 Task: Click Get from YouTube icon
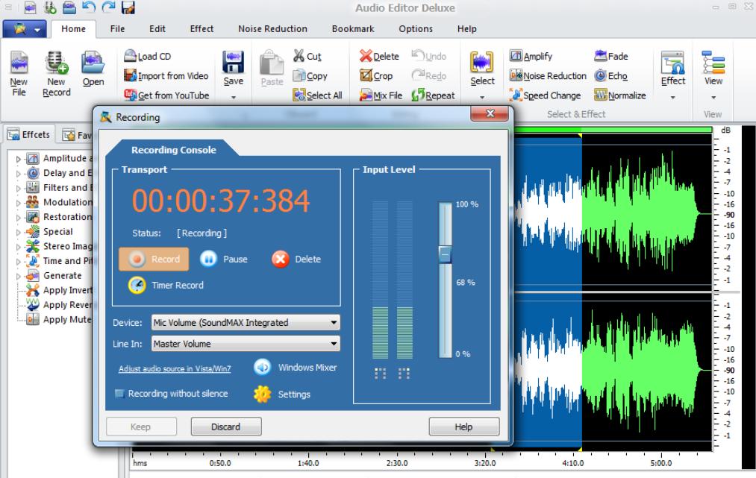coord(130,95)
